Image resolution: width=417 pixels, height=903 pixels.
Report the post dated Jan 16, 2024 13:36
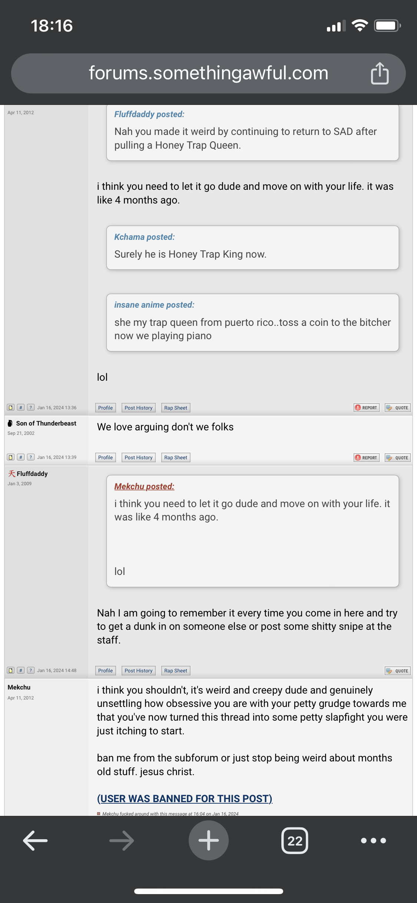tap(366, 408)
